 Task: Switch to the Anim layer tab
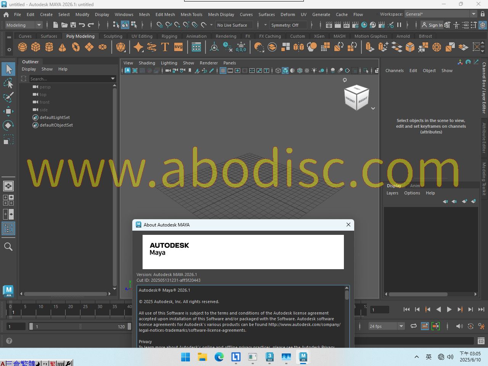pyautogui.click(x=415, y=186)
